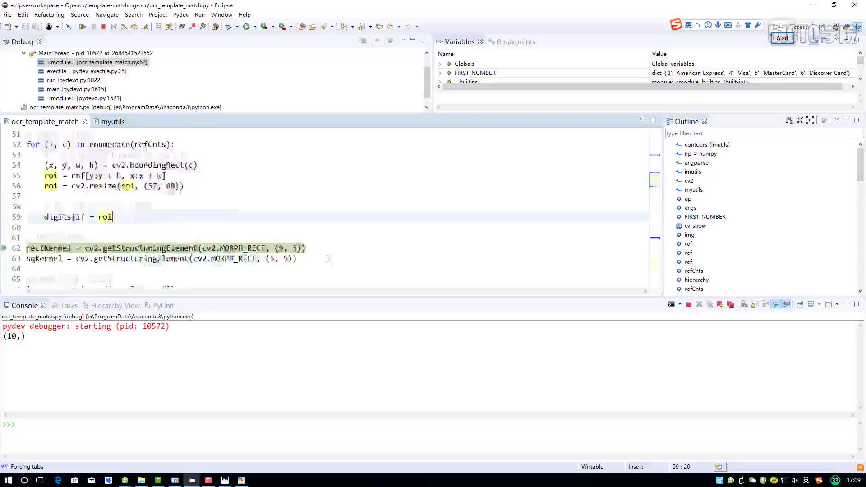Expand the building variable entry

click(441, 81)
